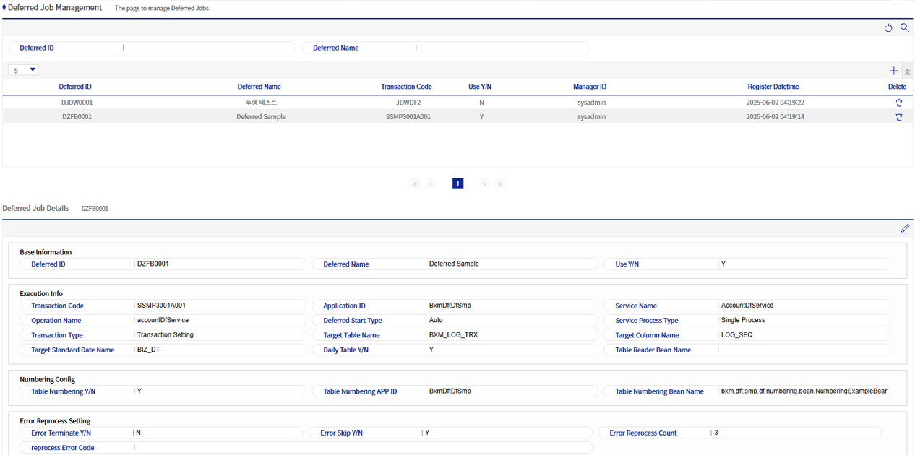Screen dimensions: 915x455
Task: Select the DZFB0001 label beside the details tab
Action: click(95, 208)
